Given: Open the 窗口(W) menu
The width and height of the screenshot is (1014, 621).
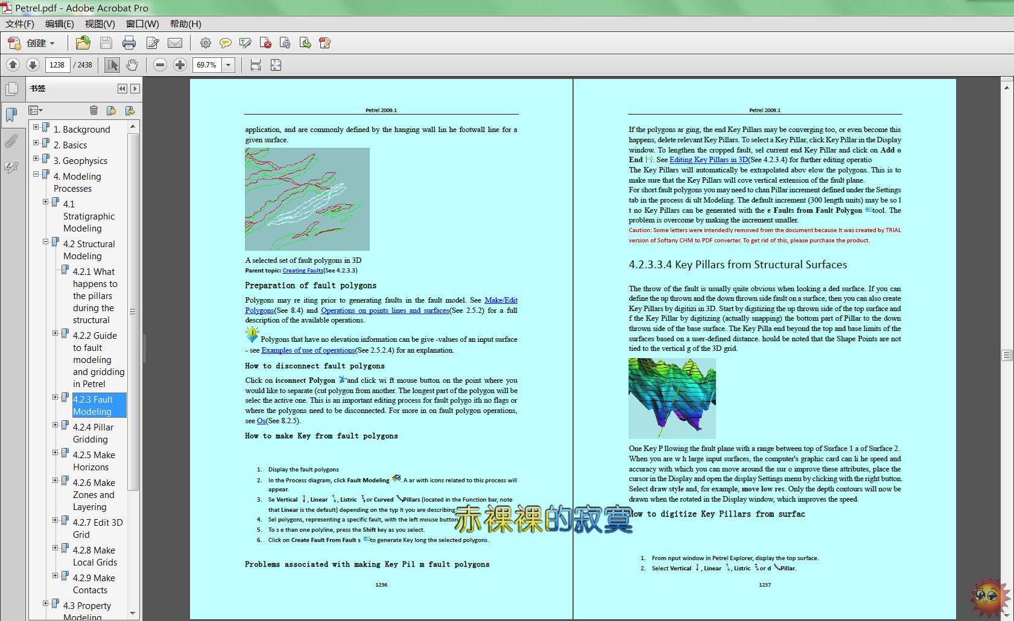Looking at the screenshot, I should (142, 24).
